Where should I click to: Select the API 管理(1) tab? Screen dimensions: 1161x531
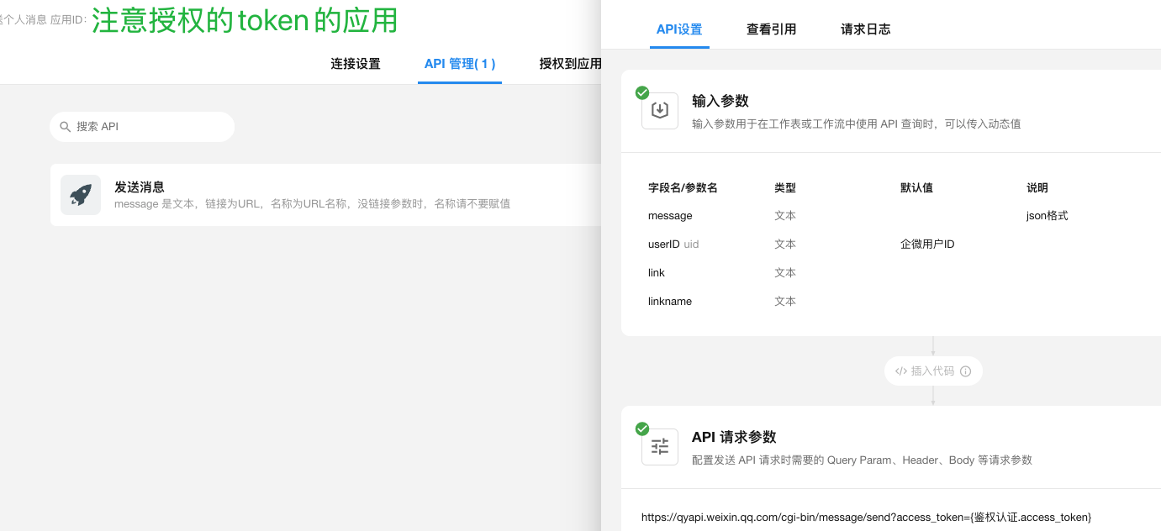(460, 64)
